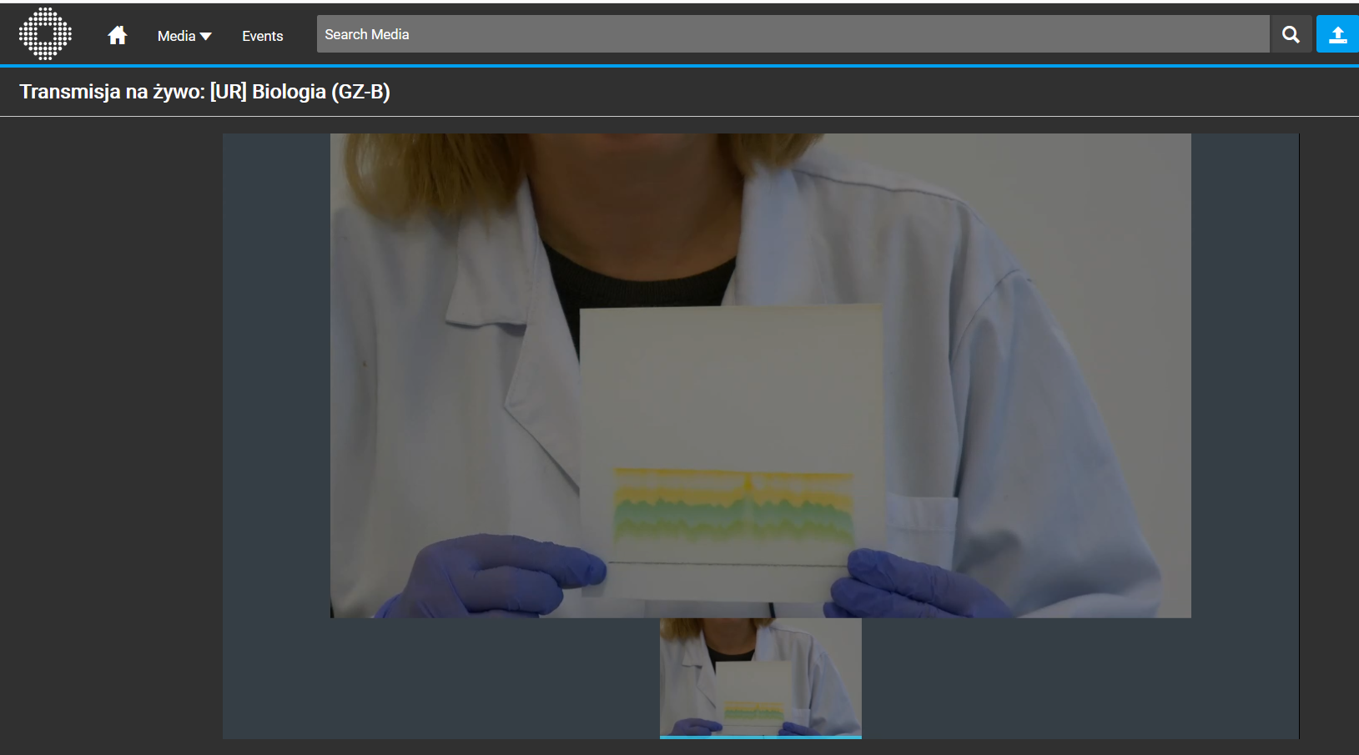
Task: Focus the Search Media input field
Action: tap(793, 34)
